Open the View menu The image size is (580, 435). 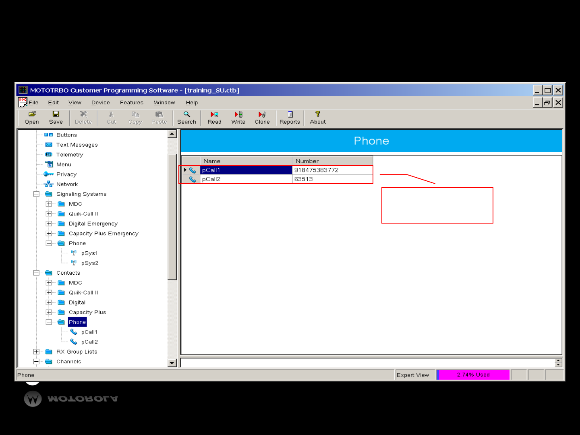point(75,103)
